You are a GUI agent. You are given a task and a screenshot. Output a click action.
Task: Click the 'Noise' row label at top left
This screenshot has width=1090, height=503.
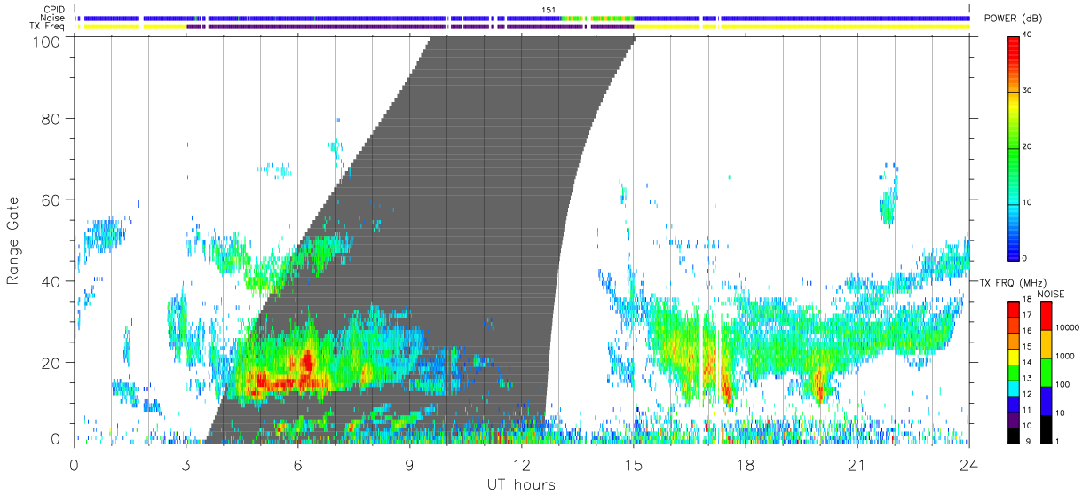click(54, 18)
